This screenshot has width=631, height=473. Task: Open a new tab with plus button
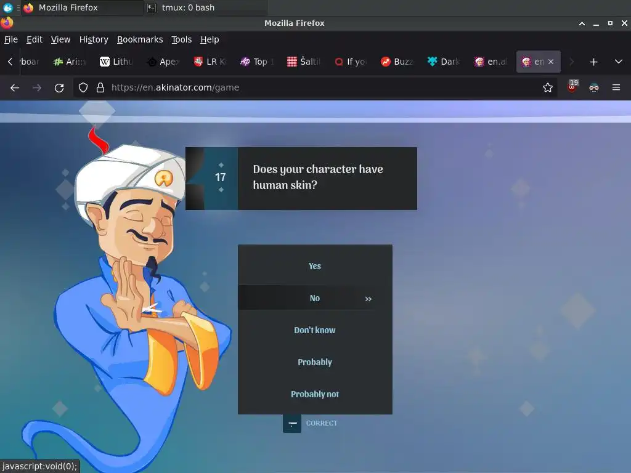pyautogui.click(x=593, y=62)
